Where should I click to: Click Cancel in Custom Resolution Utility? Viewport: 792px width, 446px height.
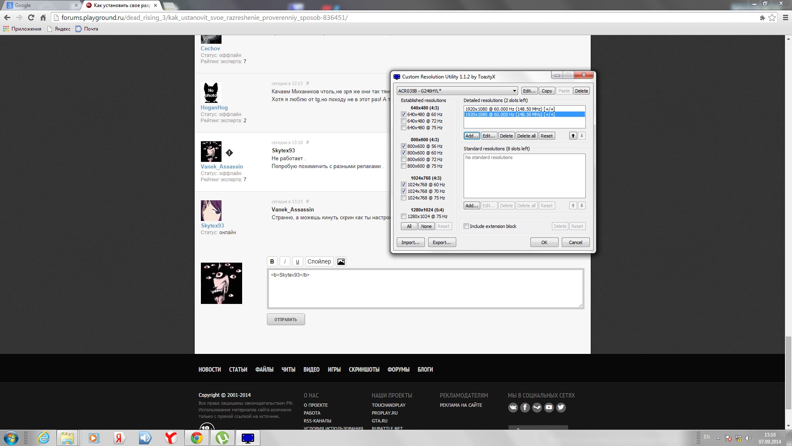[x=575, y=242]
